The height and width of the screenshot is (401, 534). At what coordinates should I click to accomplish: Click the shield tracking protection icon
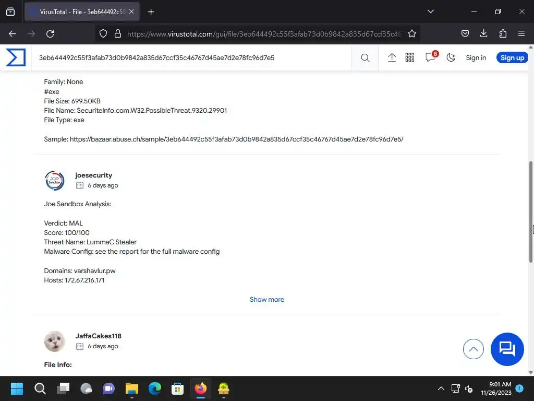click(x=103, y=34)
